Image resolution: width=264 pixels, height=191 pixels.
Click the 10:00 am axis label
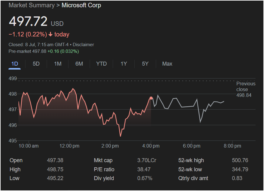[28, 146]
